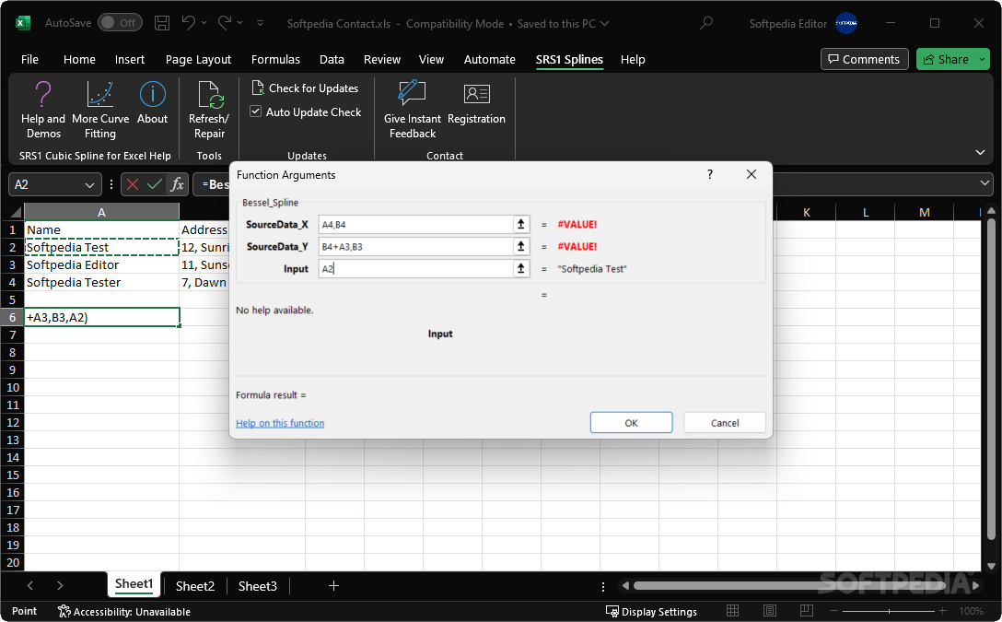The height and width of the screenshot is (622, 1002).
Task: Click in the SourceData_Y input field
Action: click(416, 247)
